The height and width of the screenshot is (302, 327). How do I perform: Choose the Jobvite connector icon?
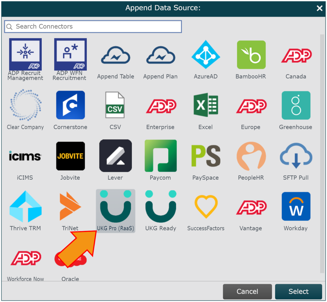click(x=70, y=156)
